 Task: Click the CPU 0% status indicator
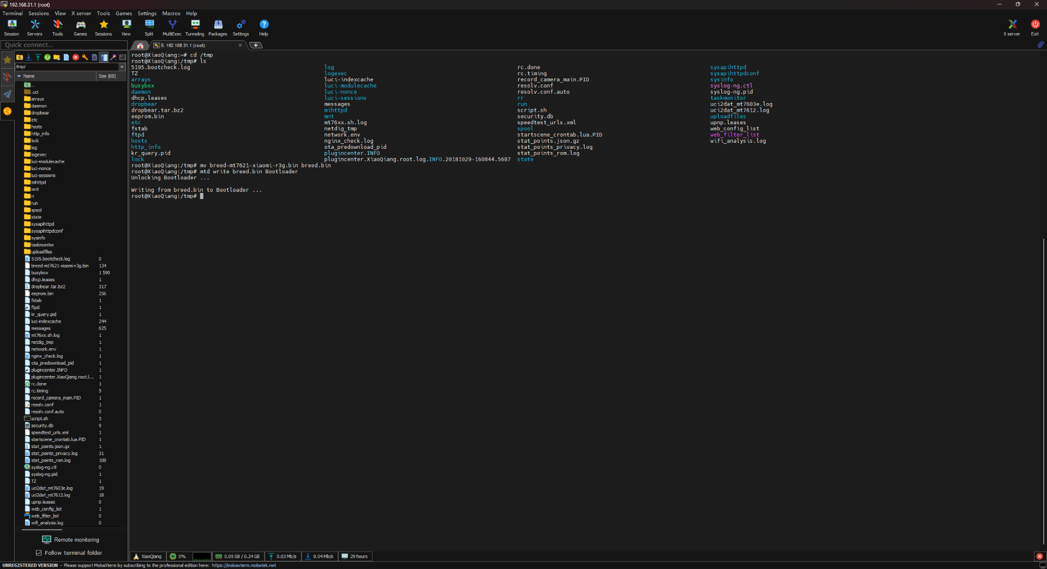click(x=178, y=556)
